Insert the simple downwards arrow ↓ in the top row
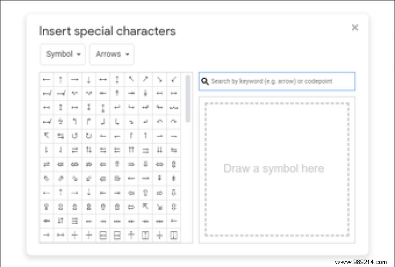395x267 pixels. click(x=89, y=80)
